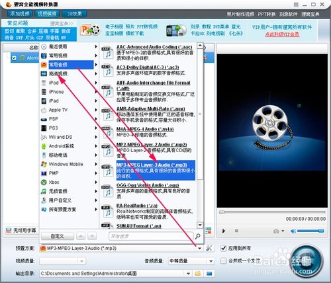Open the 常用视频 common video category
This screenshot has width=331, height=283.
(69, 56)
